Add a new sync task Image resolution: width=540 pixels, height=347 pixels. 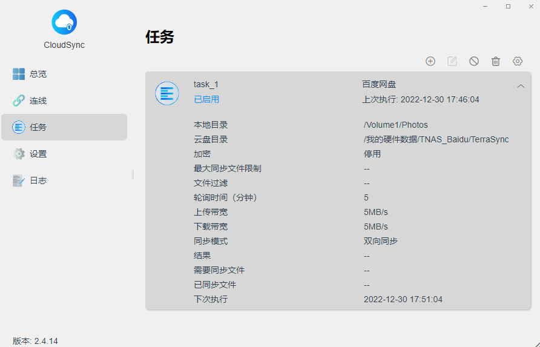click(x=430, y=61)
